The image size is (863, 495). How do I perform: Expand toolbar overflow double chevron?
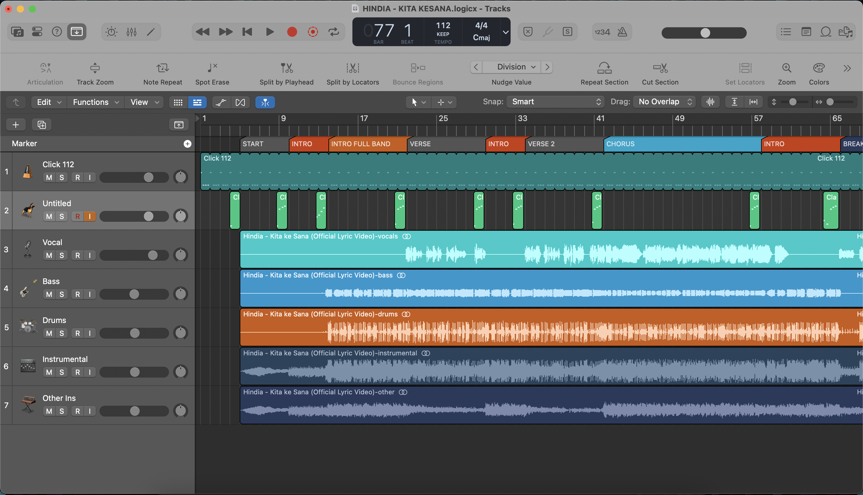click(847, 68)
